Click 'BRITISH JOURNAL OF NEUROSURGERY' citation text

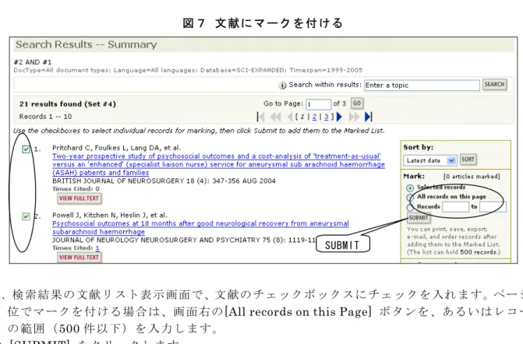coord(164,181)
